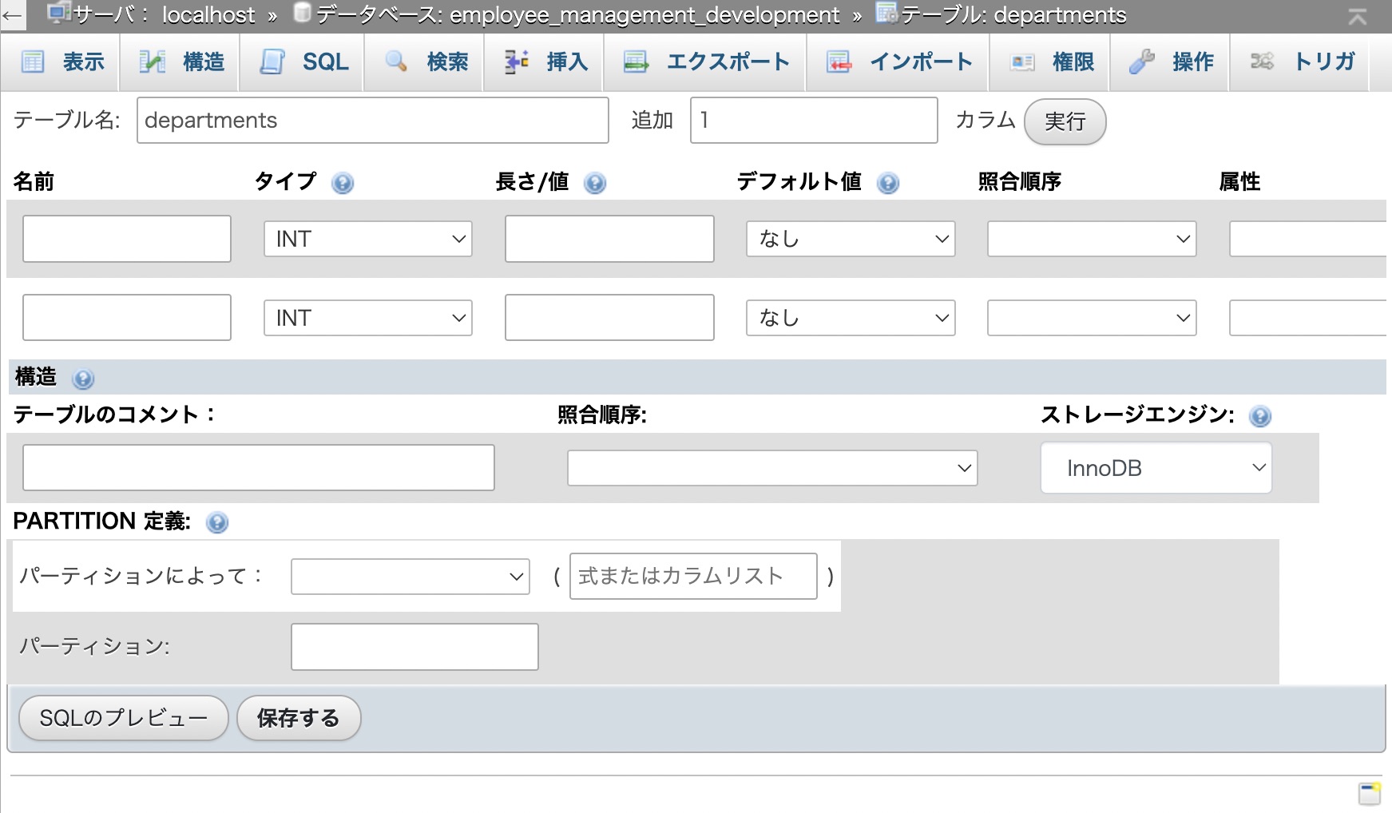
Task: Open the console icon at bottom right
Action: point(1370,793)
